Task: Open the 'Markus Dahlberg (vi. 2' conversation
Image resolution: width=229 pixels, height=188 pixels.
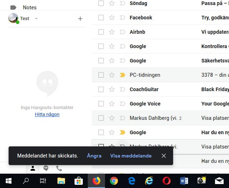Action: [x=160, y=118]
